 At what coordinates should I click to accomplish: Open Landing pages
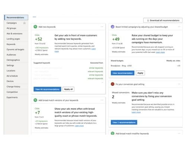click(x=13, y=39)
